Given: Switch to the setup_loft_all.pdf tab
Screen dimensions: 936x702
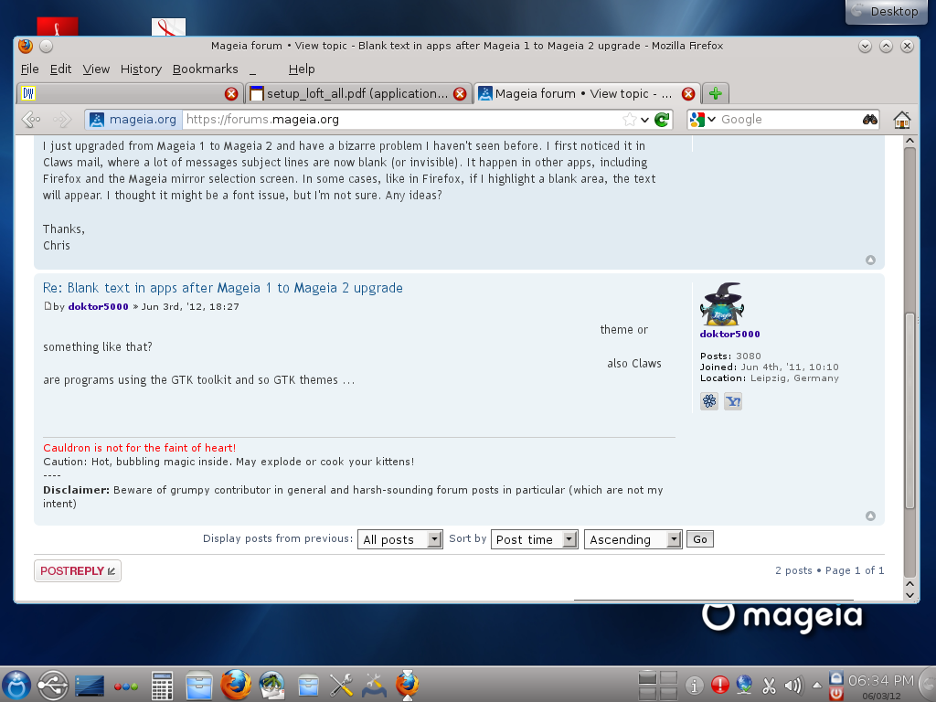Looking at the screenshot, I should coord(358,94).
